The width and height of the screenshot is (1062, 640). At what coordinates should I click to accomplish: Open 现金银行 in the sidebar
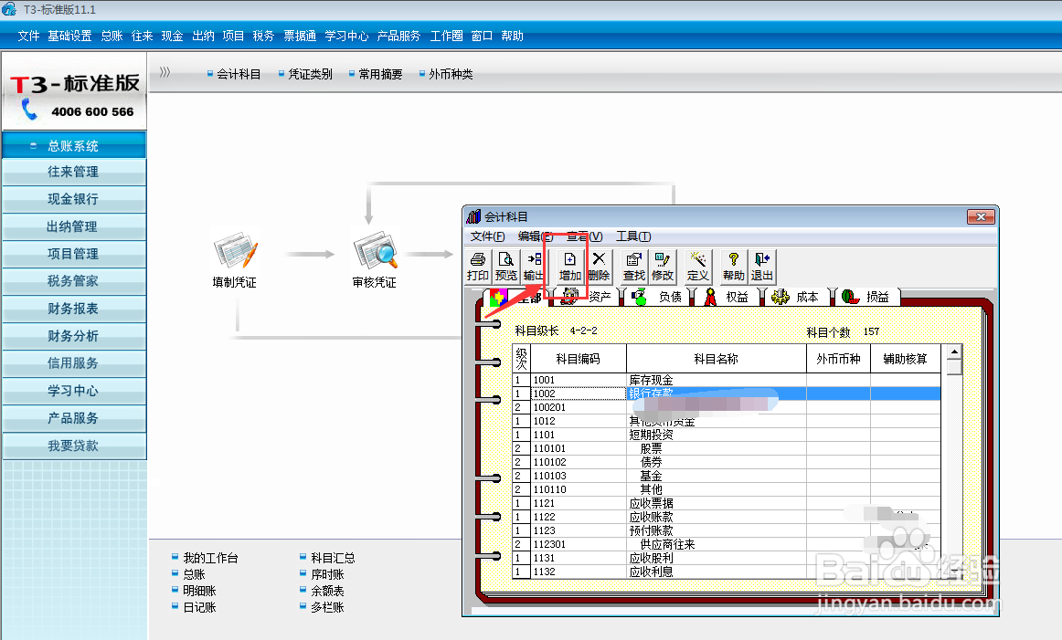click(x=74, y=199)
